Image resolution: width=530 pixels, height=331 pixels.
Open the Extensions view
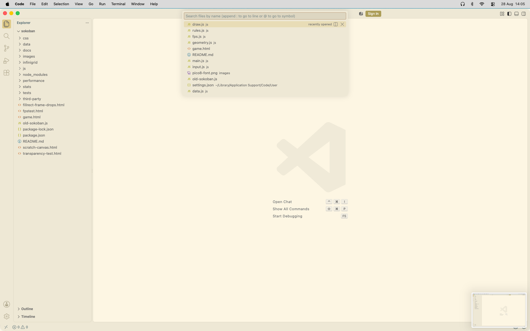pos(6,73)
